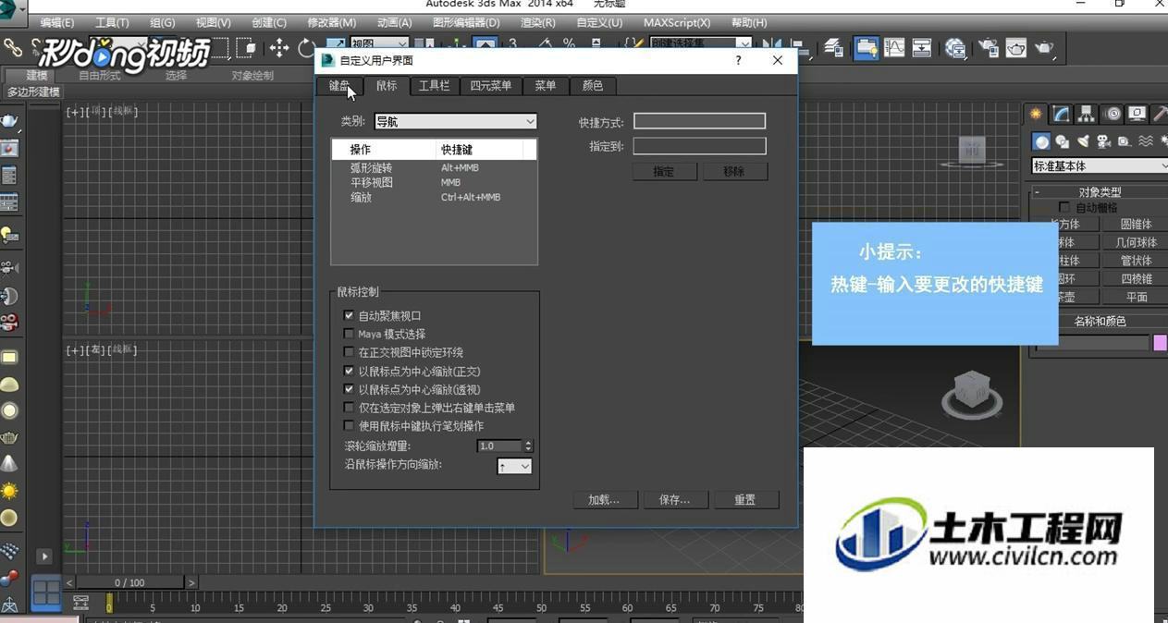This screenshot has height=623, width=1168.
Task: Open the Display command panel tab
Action: tap(1137, 114)
